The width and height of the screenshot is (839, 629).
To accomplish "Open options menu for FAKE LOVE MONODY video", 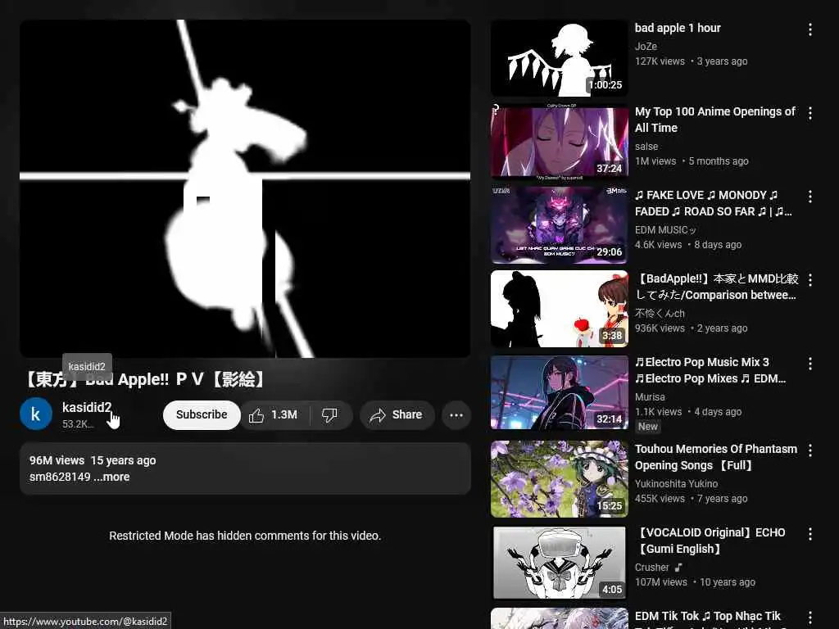I will [x=810, y=197].
